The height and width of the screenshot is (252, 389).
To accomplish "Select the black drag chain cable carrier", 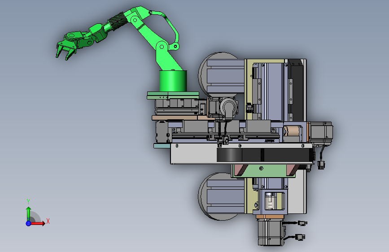I will point(264,155).
